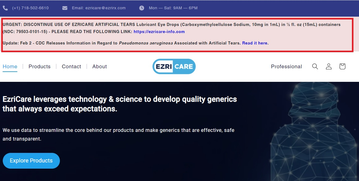Image resolution: width=359 pixels, height=181 pixels.
Task: Click the 'URGENT: DISCONTINUE USE' notice text
Action: tap(172, 28)
